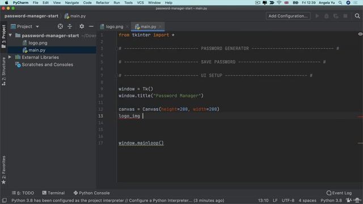Click the battery icon in menu bar

(296, 3)
